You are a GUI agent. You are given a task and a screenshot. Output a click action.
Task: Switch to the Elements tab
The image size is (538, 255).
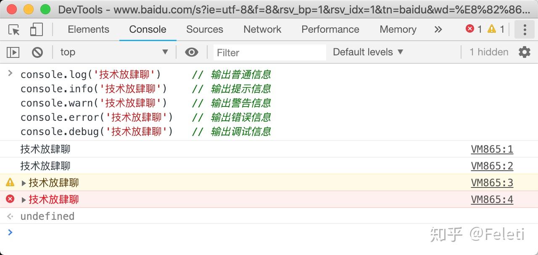coord(88,29)
